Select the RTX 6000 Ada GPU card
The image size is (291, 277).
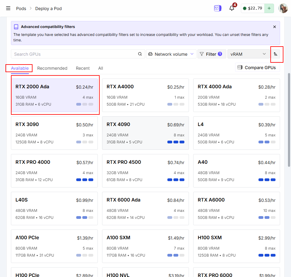pos(145,209)
